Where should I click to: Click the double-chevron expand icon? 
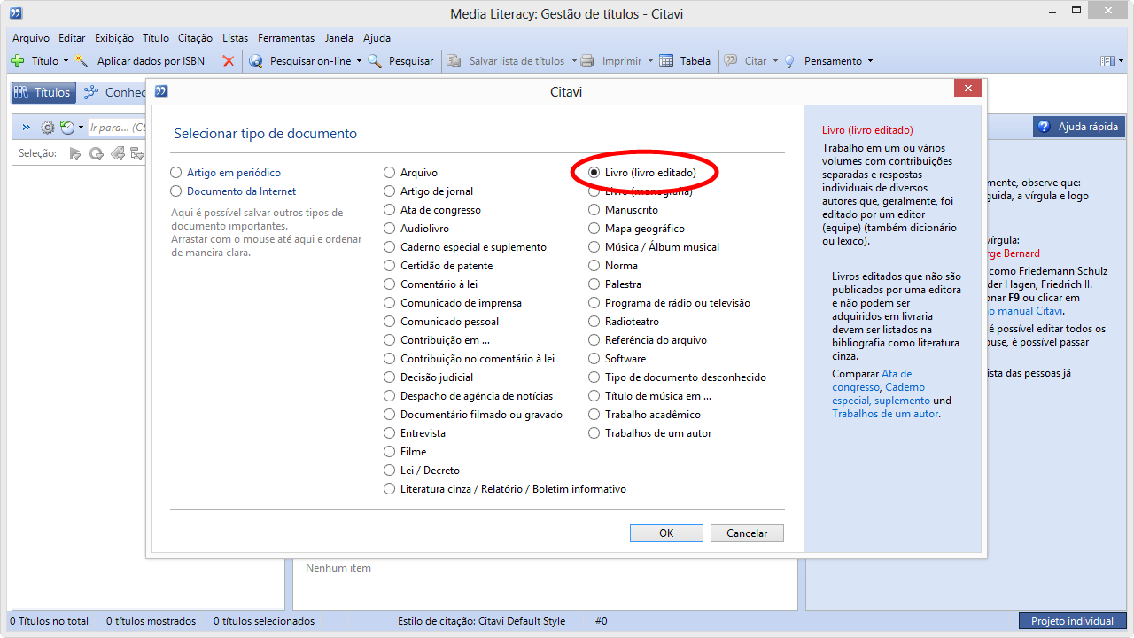[x=27, y=128]
